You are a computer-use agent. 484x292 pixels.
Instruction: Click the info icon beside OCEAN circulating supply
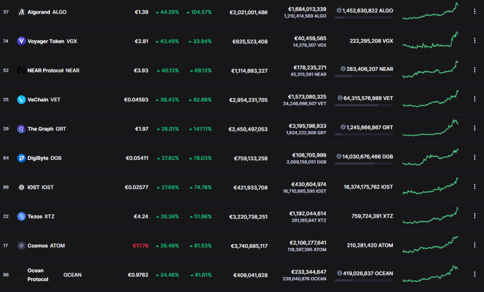click(x=340, y=273)
